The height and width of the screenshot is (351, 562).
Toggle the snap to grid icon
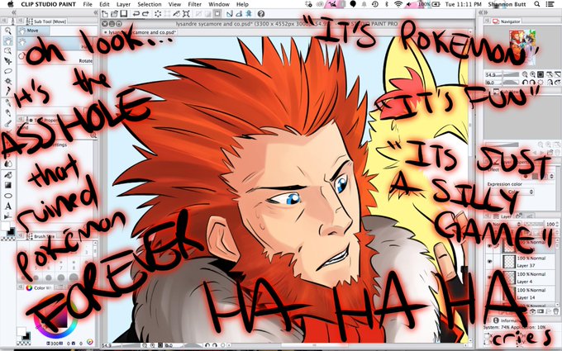tap(249, 14)
